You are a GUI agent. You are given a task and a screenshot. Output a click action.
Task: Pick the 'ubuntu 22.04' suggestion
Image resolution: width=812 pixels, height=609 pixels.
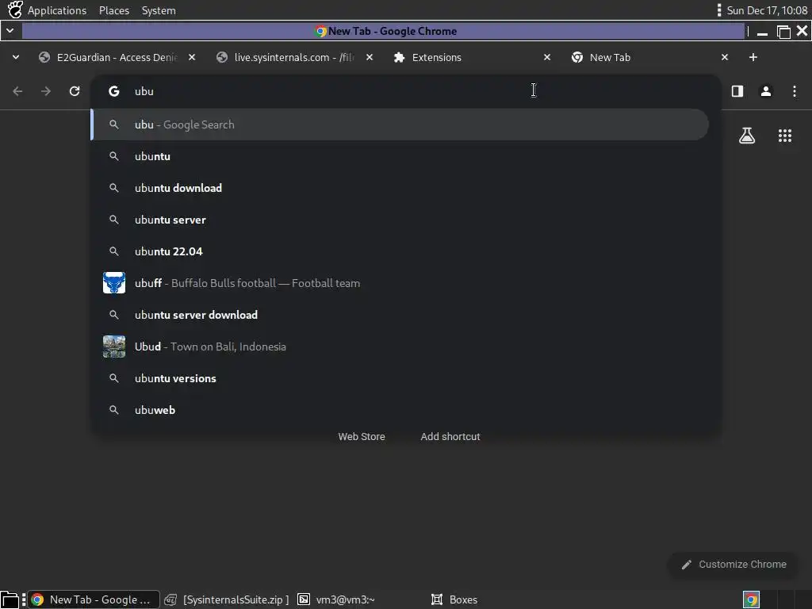coord(400,251)
